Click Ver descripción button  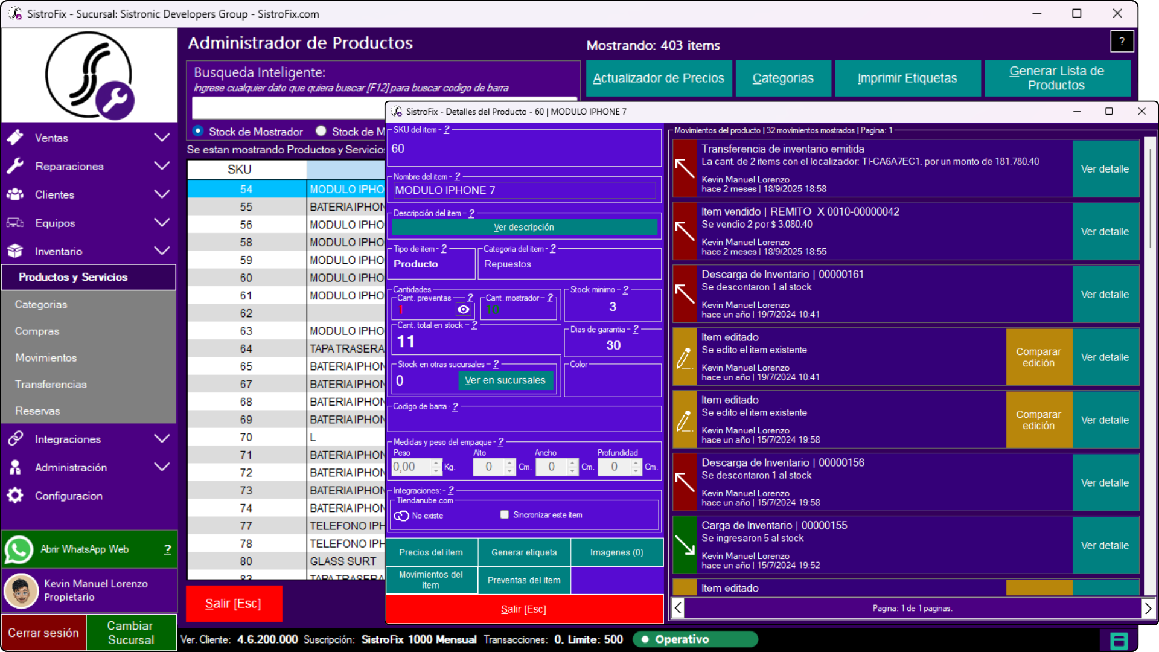[524, 227]
